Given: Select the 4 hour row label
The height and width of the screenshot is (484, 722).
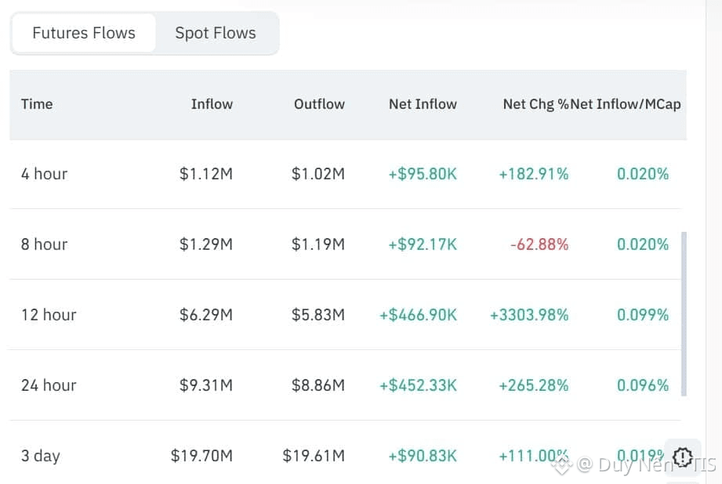Looking at the screenshot, I should click(44, 174).
